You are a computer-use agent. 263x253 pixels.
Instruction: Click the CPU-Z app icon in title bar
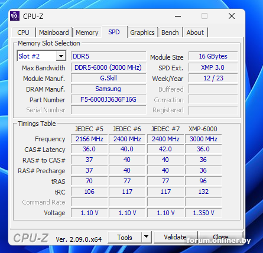(x=15, y=16)
